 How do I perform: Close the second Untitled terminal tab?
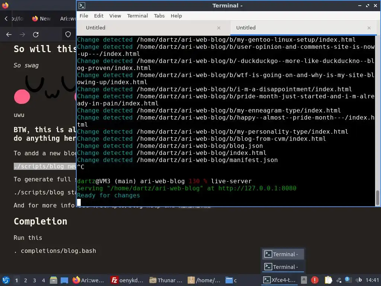(x=369, y=28)
